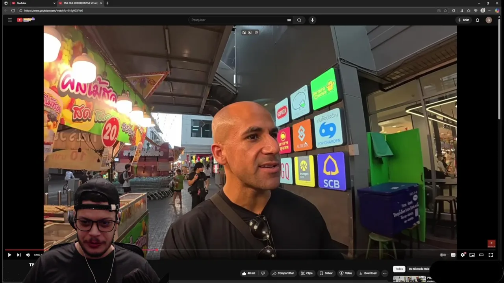Viewport: 504px width, 283px height.
Task: Toggle the autoplay switch
Action: point(443,255)
